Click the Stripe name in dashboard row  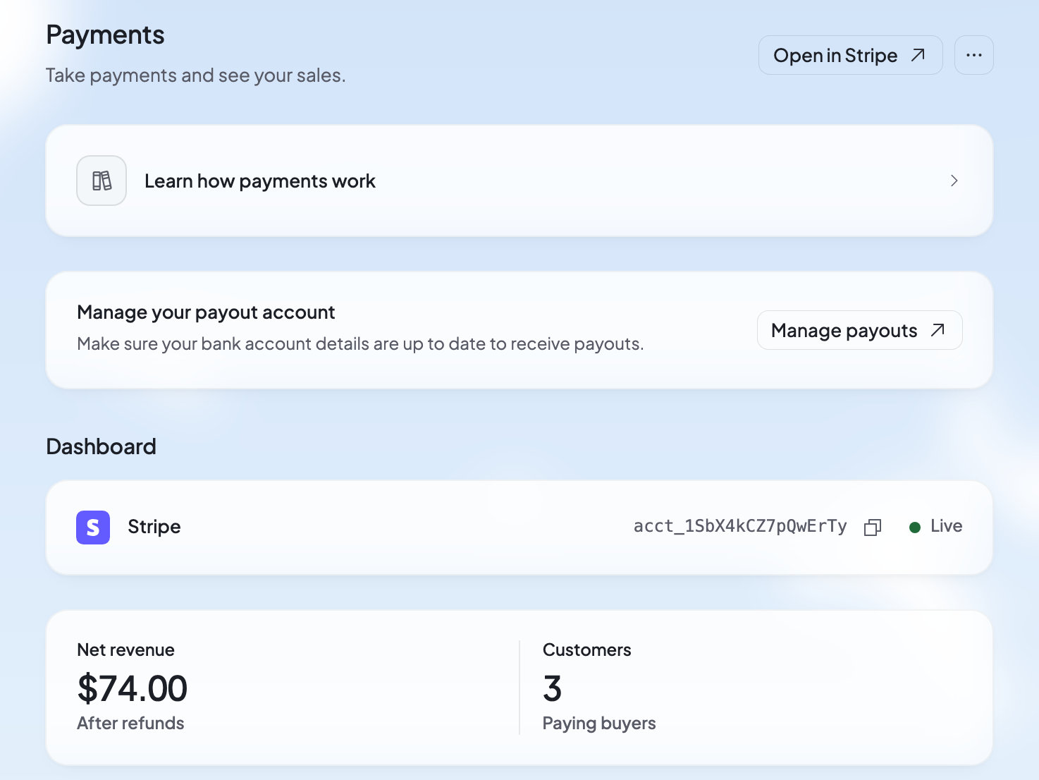point(154,527)
